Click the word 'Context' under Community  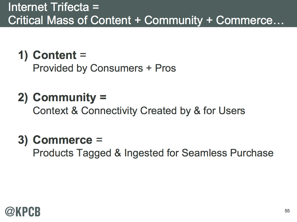[51, 111]
